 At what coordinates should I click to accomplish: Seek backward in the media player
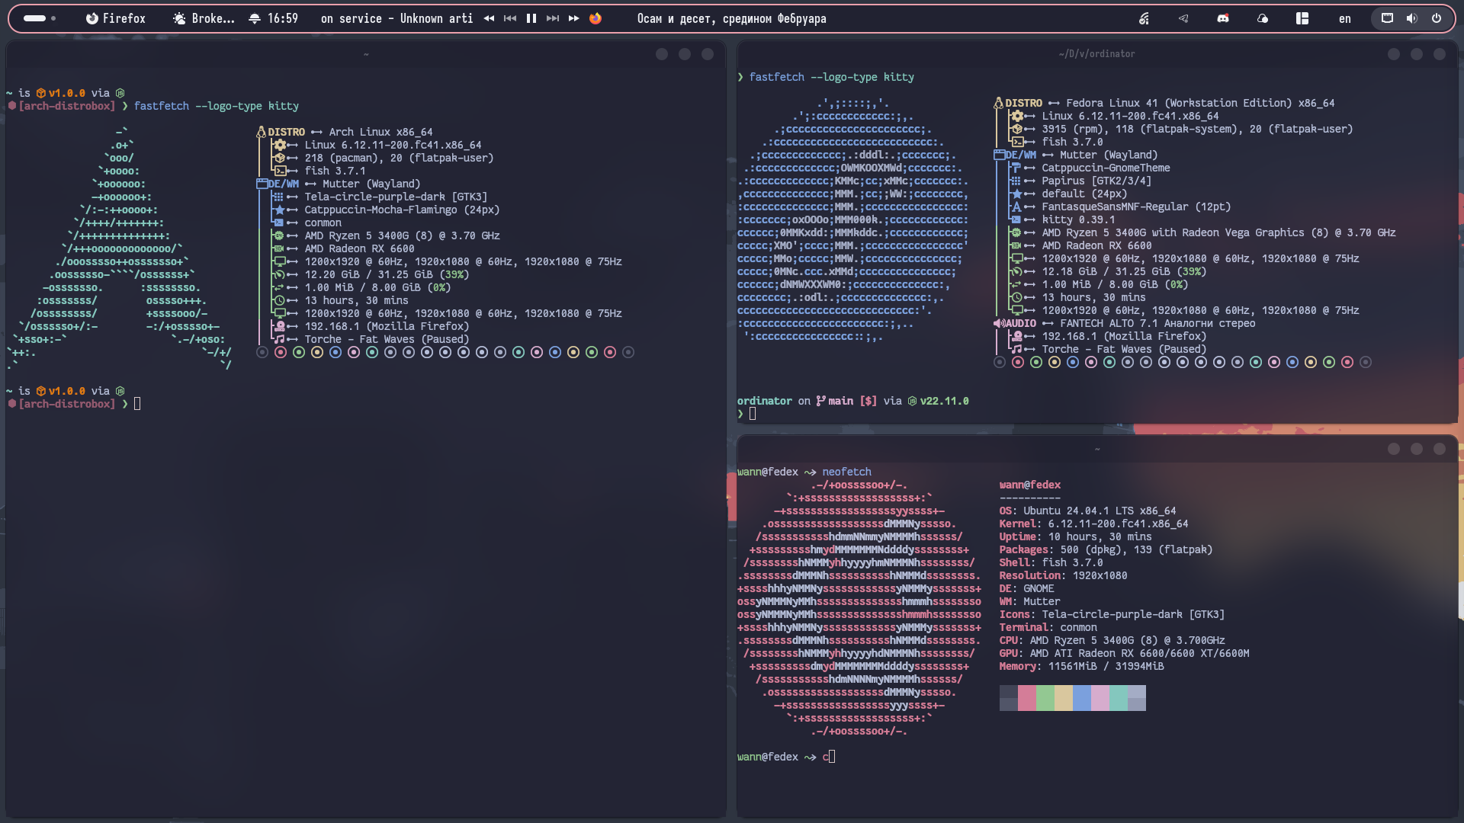point(489,18)
